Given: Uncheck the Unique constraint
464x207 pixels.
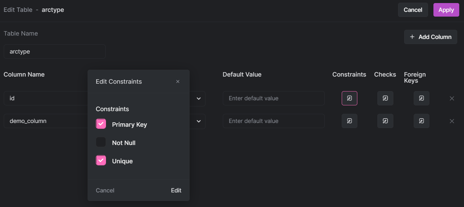Looking at the screenshot, I should (101, 161).
